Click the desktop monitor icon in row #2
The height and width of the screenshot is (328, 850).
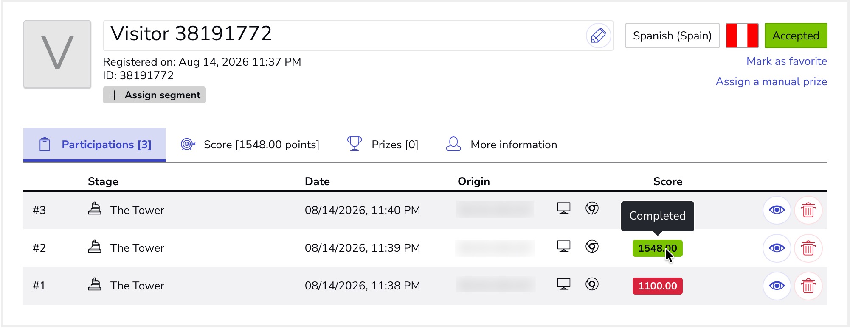tap(564, 246)
